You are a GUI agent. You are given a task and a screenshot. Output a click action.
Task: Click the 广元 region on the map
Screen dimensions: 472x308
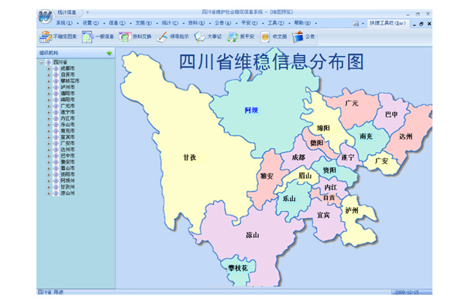click(x=351, y=103)
